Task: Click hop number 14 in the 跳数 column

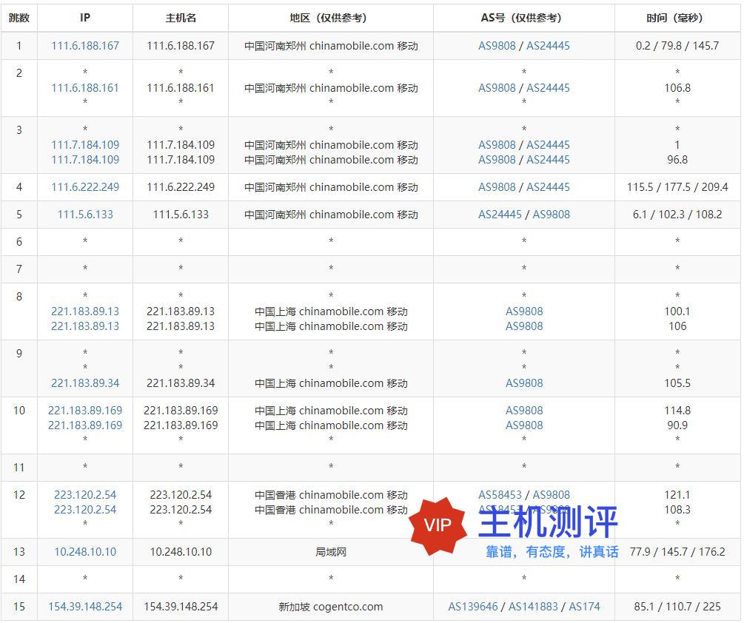Action: 19,579
